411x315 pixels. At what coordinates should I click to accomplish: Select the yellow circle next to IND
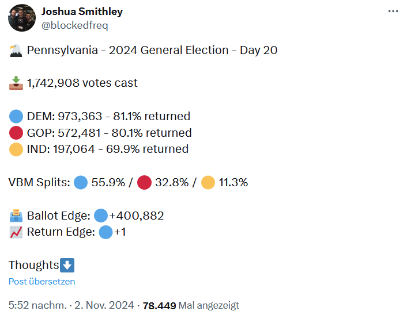(16, 149)
